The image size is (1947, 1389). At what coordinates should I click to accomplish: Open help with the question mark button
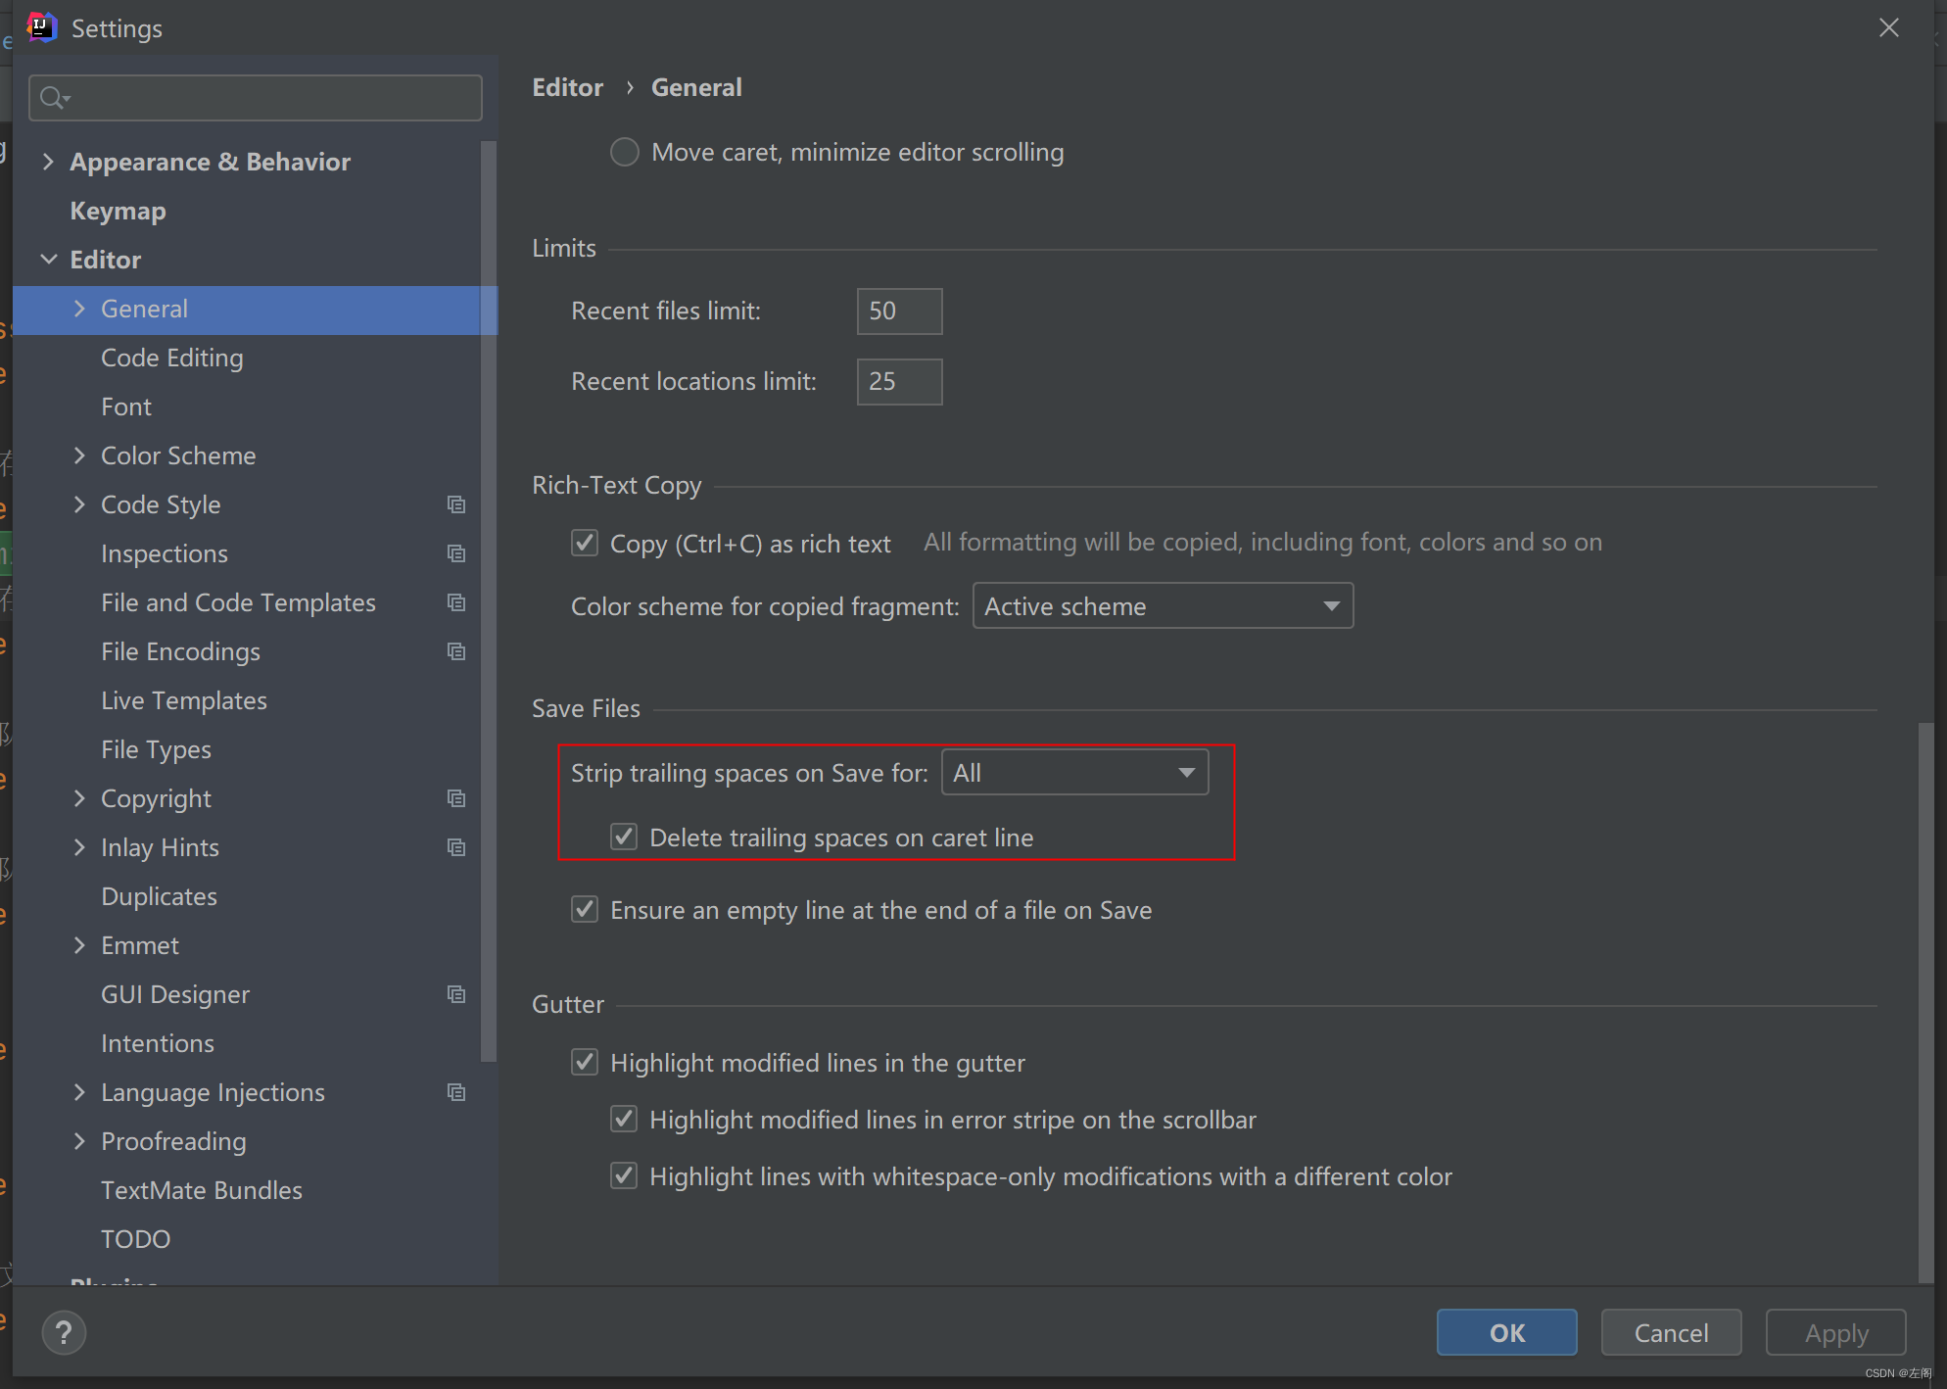click(64, 1332)
